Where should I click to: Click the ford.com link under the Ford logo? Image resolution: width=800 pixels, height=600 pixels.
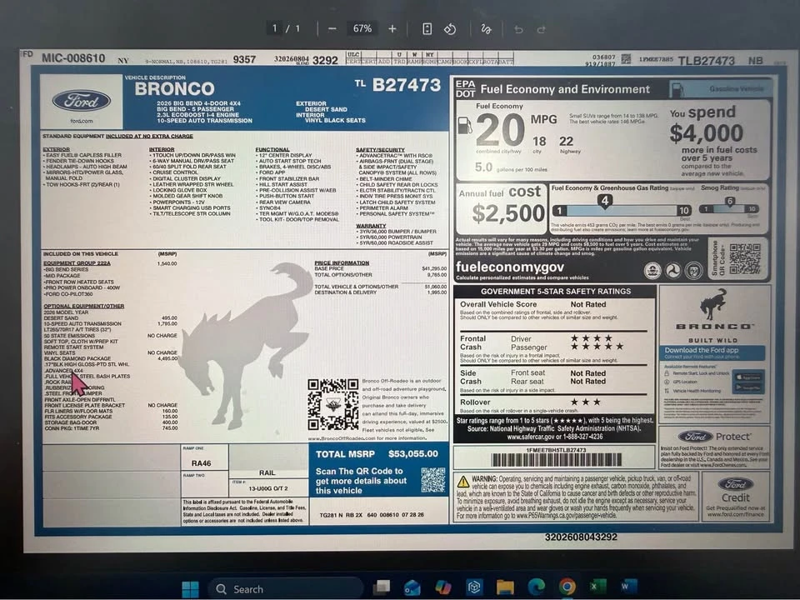pyautogui.click(x=81, y=121)
